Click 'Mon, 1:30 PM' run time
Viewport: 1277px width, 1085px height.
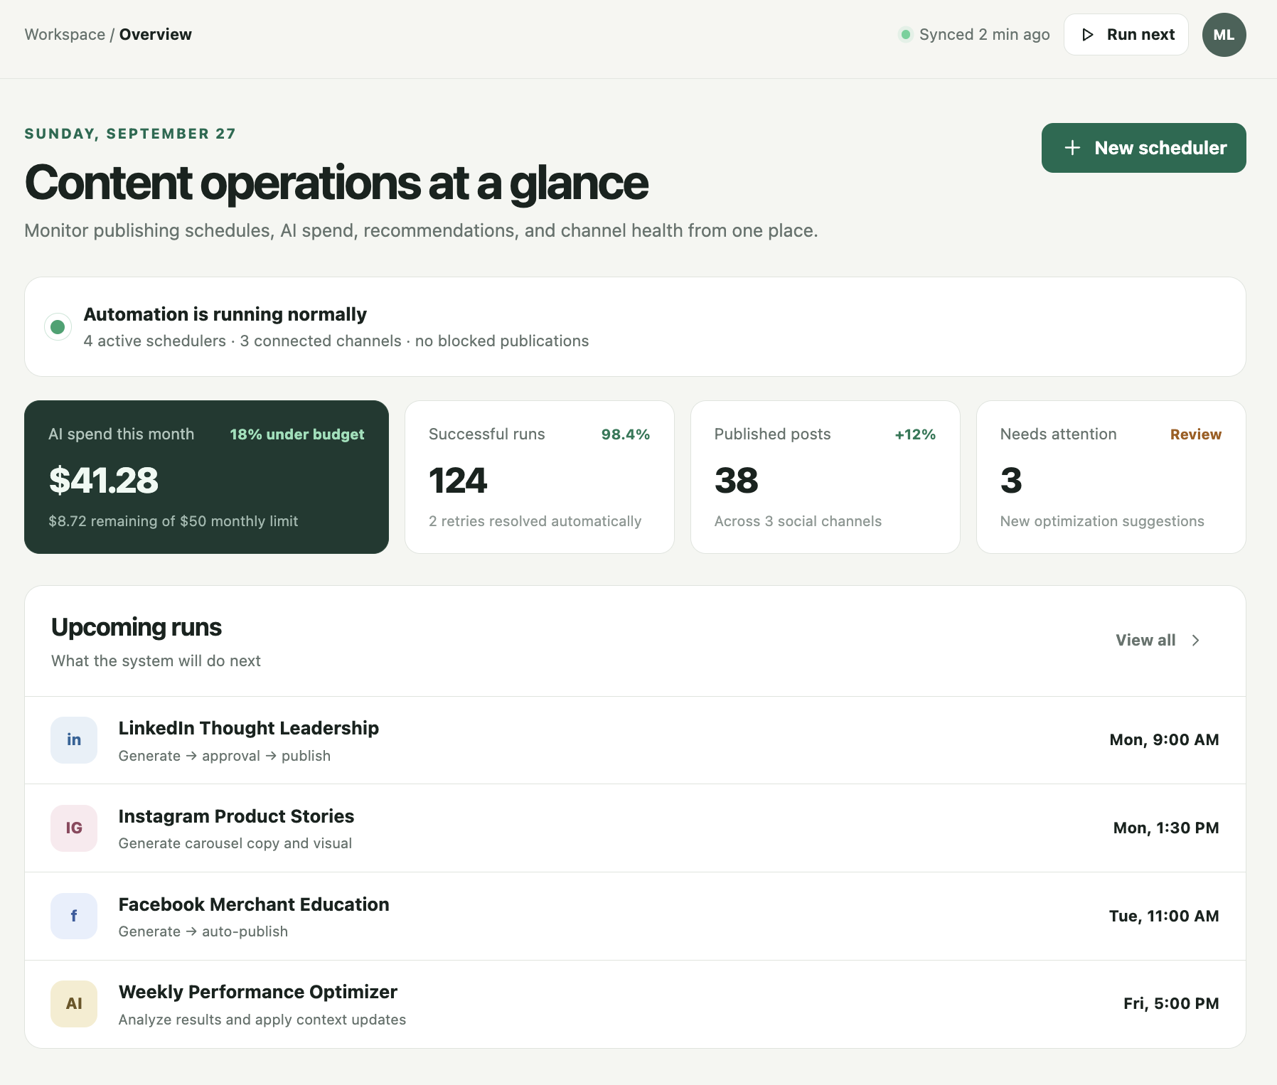tap(1166, 828)
